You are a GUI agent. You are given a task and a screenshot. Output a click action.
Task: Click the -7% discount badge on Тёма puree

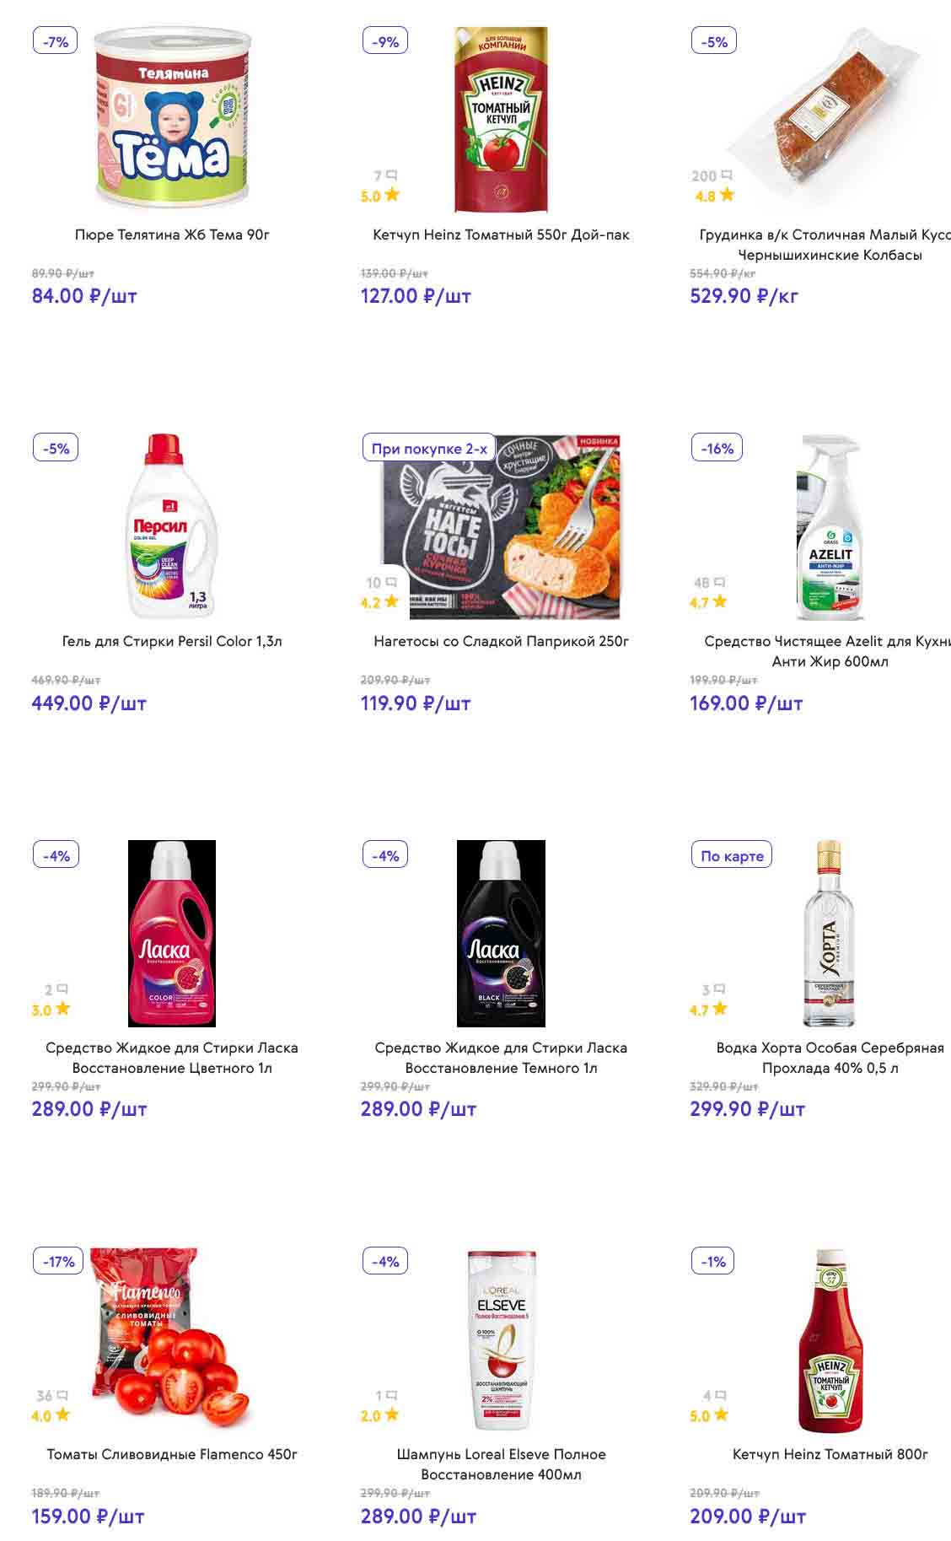point(56,41)
